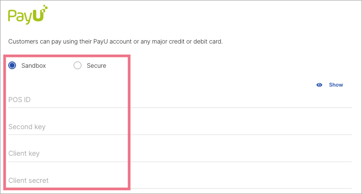Click the 'POS ID' placeholder text

[19, 100]
